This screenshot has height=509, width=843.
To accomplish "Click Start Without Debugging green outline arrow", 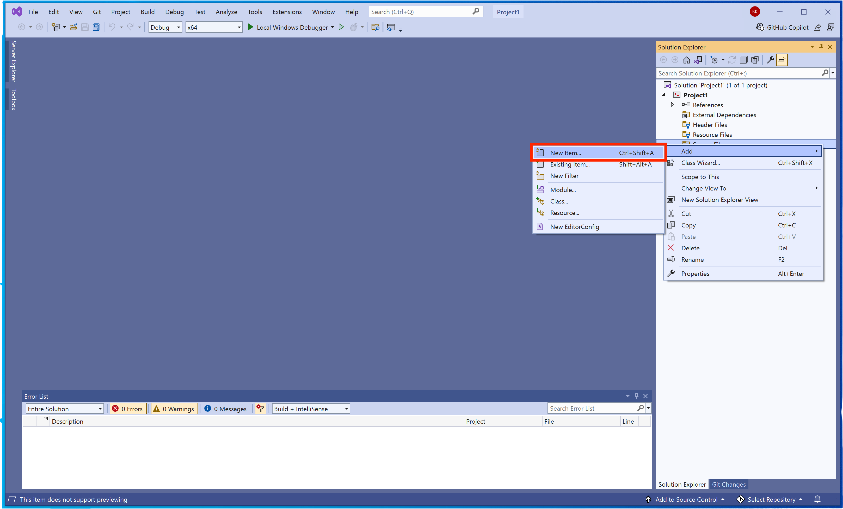I will (341, 27).
